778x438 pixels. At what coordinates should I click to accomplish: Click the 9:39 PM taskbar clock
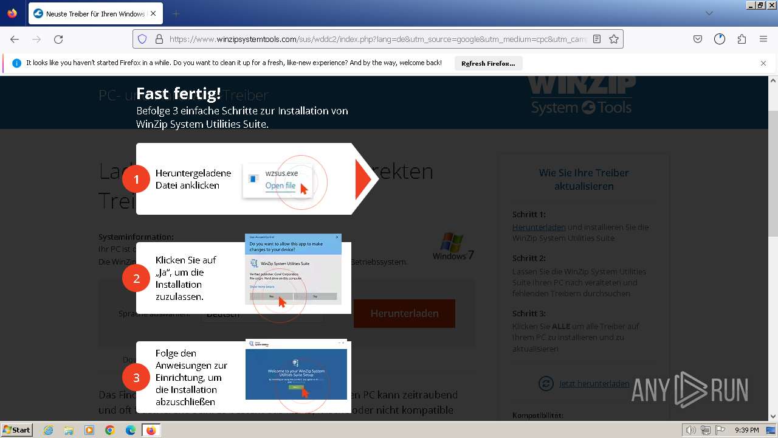click(x=747, y=430)
